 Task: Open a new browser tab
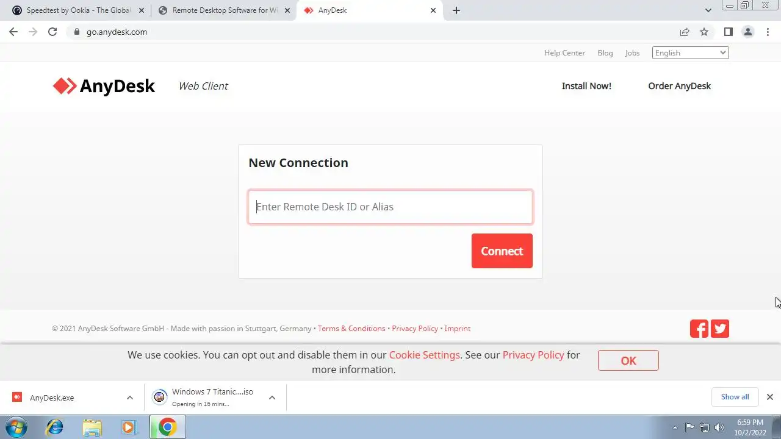click(456, 10)
